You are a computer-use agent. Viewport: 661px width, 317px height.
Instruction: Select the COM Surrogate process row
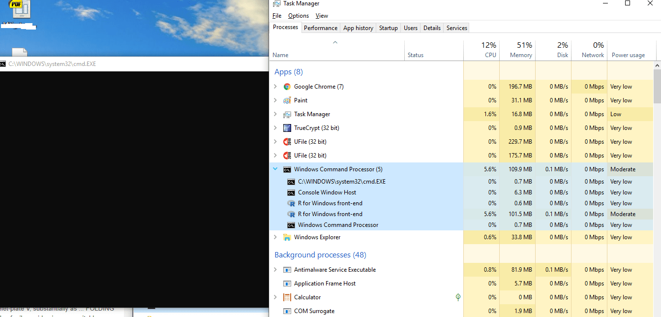pyautogui.click(x=344, y=311)
